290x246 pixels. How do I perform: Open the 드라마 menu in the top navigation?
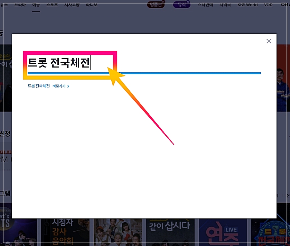pyautogui.click(x=20, y=4)
